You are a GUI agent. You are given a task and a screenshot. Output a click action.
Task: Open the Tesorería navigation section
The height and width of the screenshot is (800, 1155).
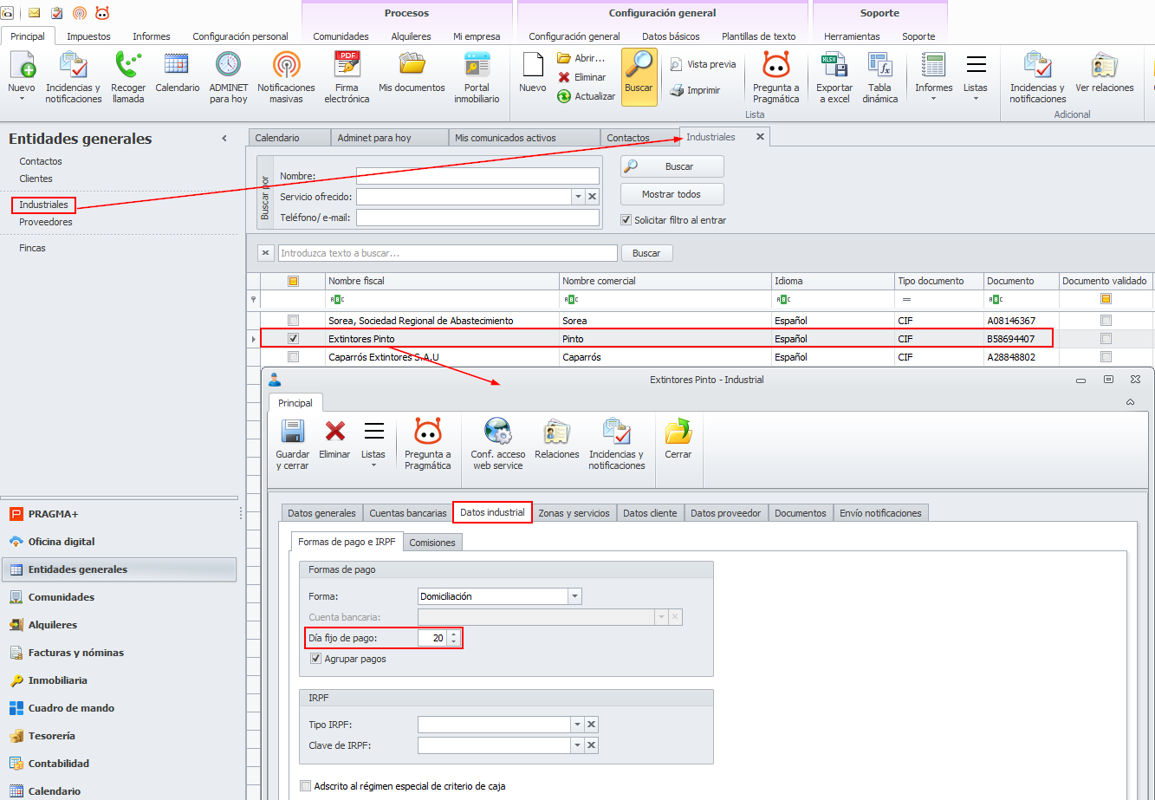(120, 736)
